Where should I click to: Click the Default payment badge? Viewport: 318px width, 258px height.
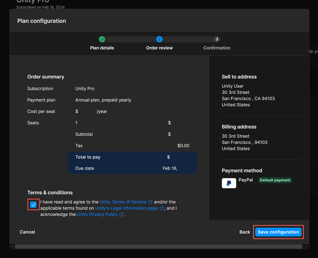275,180
